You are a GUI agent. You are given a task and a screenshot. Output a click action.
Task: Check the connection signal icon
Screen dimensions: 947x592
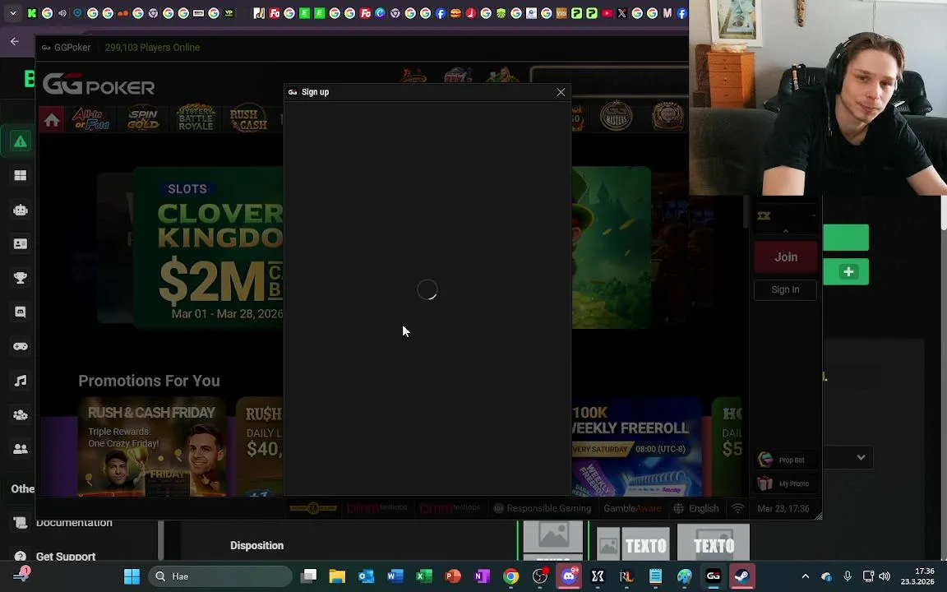[737, 509]
